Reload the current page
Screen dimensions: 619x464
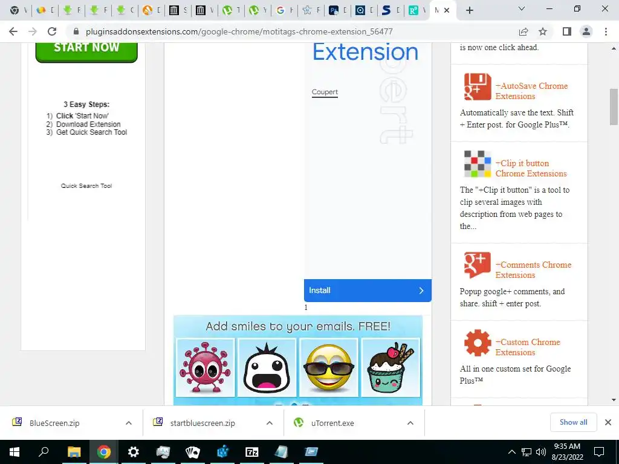[52, 31]
